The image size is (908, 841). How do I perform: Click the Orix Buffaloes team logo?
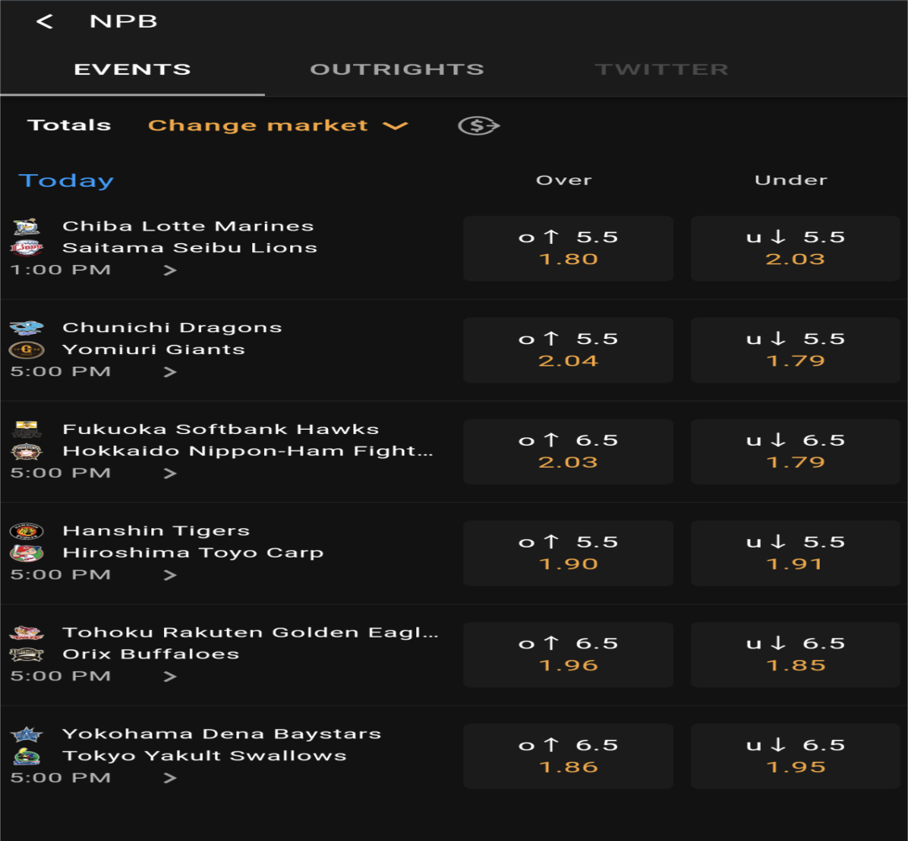point(27,654)
